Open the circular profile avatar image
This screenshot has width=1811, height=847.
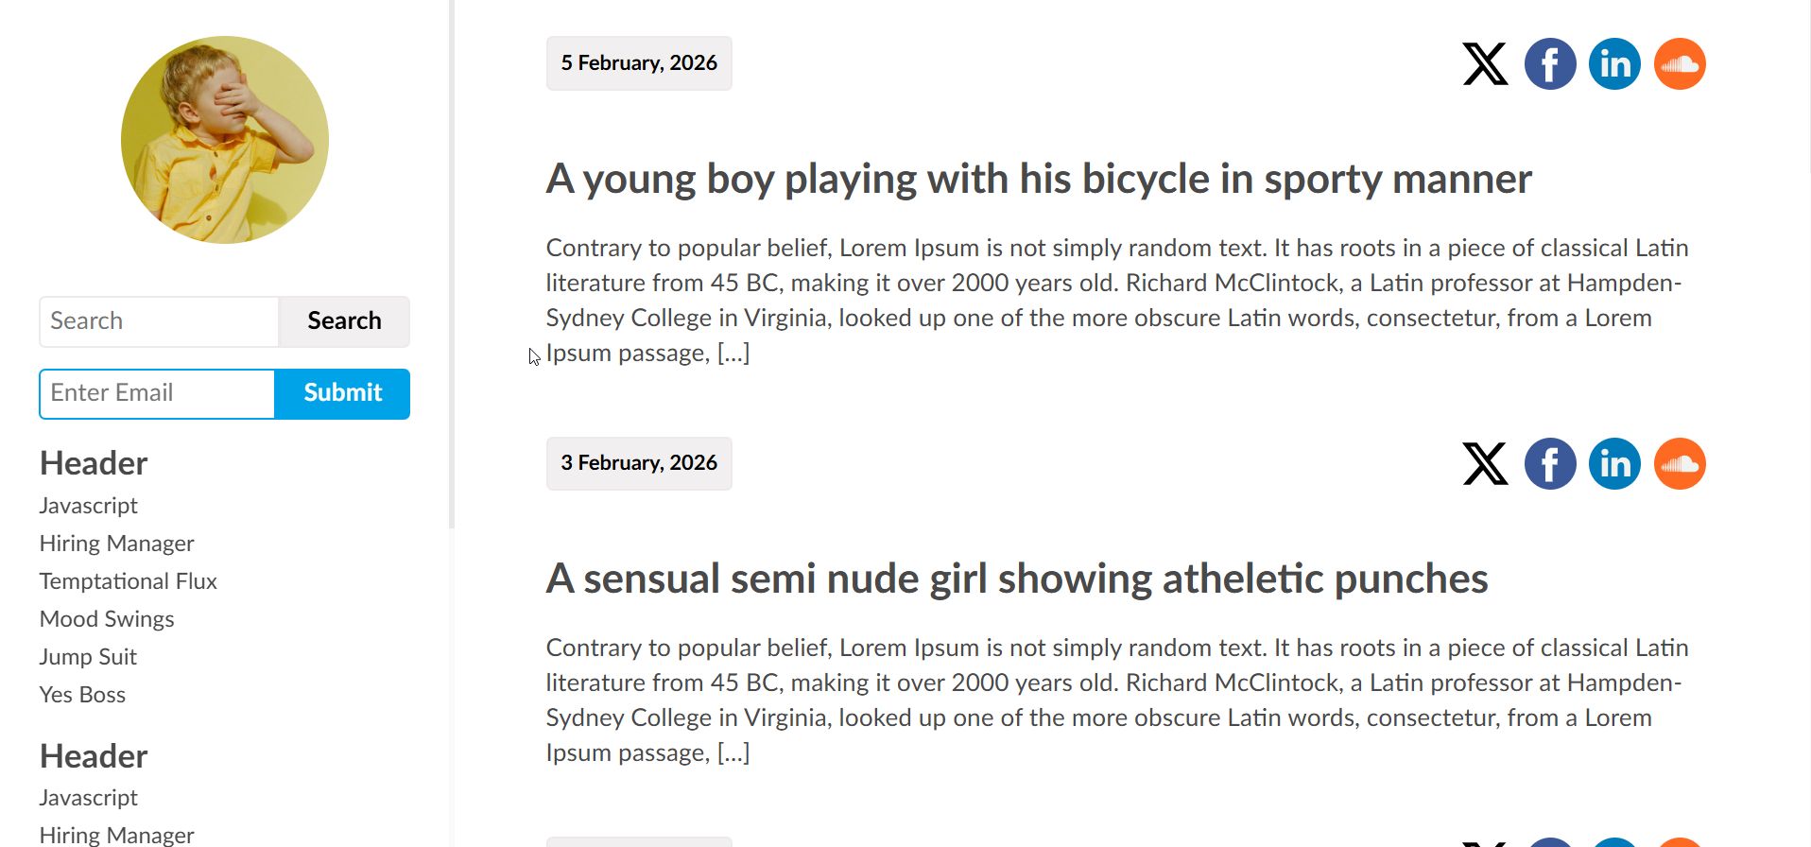225,140
